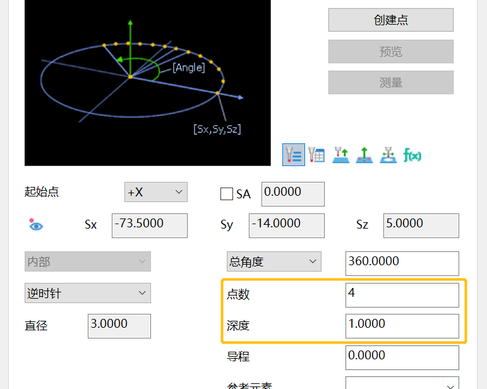487x389 pixels.
Task: Open the 起始点 +X dropdown
Action: (x=155, y=192)
